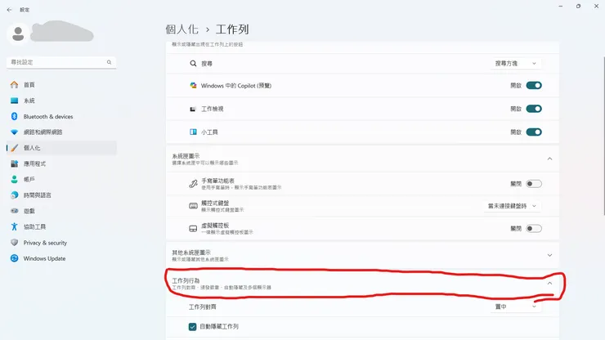The width and height of the screenshot is (605, 340).
Task: Click the 工作列 page title
Action: [232, 29]
